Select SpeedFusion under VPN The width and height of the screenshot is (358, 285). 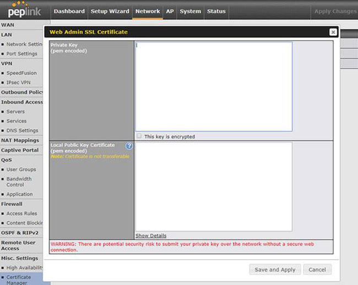point(21,73)
